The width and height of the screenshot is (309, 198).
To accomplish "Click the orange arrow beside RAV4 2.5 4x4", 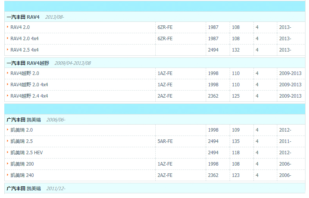I will coord(7,50).
